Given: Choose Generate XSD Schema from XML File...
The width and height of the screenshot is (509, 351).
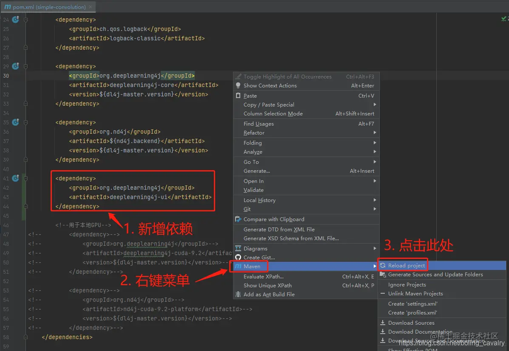Looking at the screenshot, I should click(306, 239).
